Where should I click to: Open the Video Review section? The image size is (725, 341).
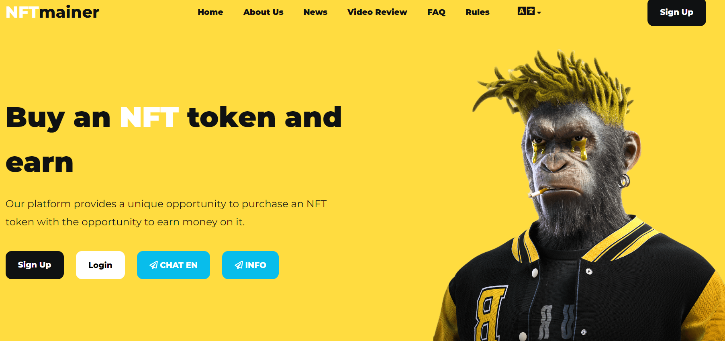(377, 12)
